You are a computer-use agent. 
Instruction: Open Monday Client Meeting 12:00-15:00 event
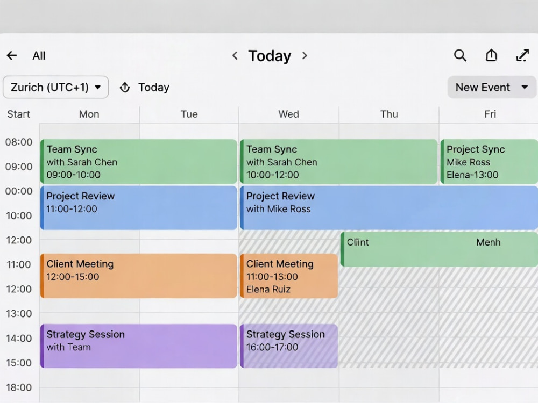139,276
